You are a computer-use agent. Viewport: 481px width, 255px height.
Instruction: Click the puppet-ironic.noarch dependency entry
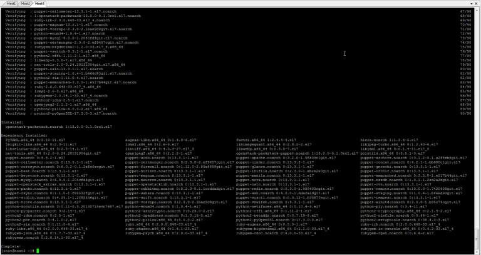(x=399, y=171)
